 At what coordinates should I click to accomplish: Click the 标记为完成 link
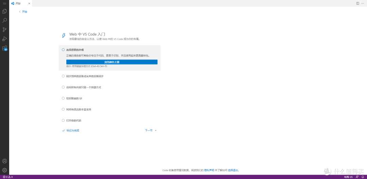[x=71, y=130]
